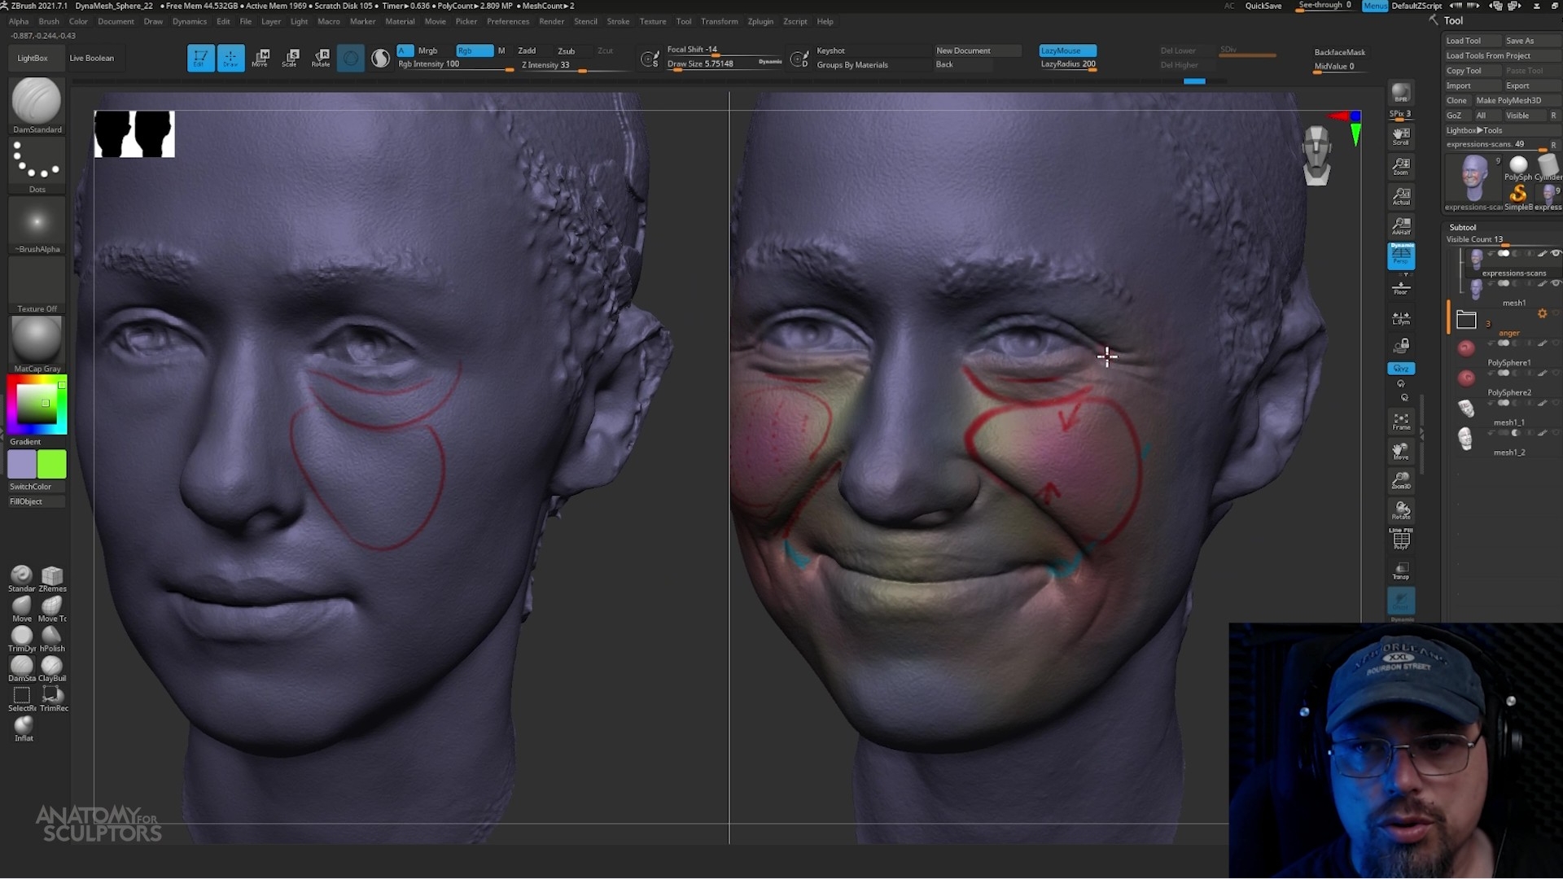Select the PolySphere1 subtool thumbnail
1563x879 pixels.
coord(1466,348)
